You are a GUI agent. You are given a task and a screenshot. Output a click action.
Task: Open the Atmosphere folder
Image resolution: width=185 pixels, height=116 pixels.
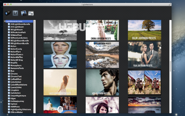click(14, 65)
